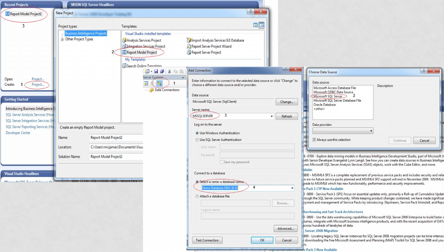Click help button in Choose Data Source title bar
The height and width of the screenshot is (252, 444).
coord(424,71)
